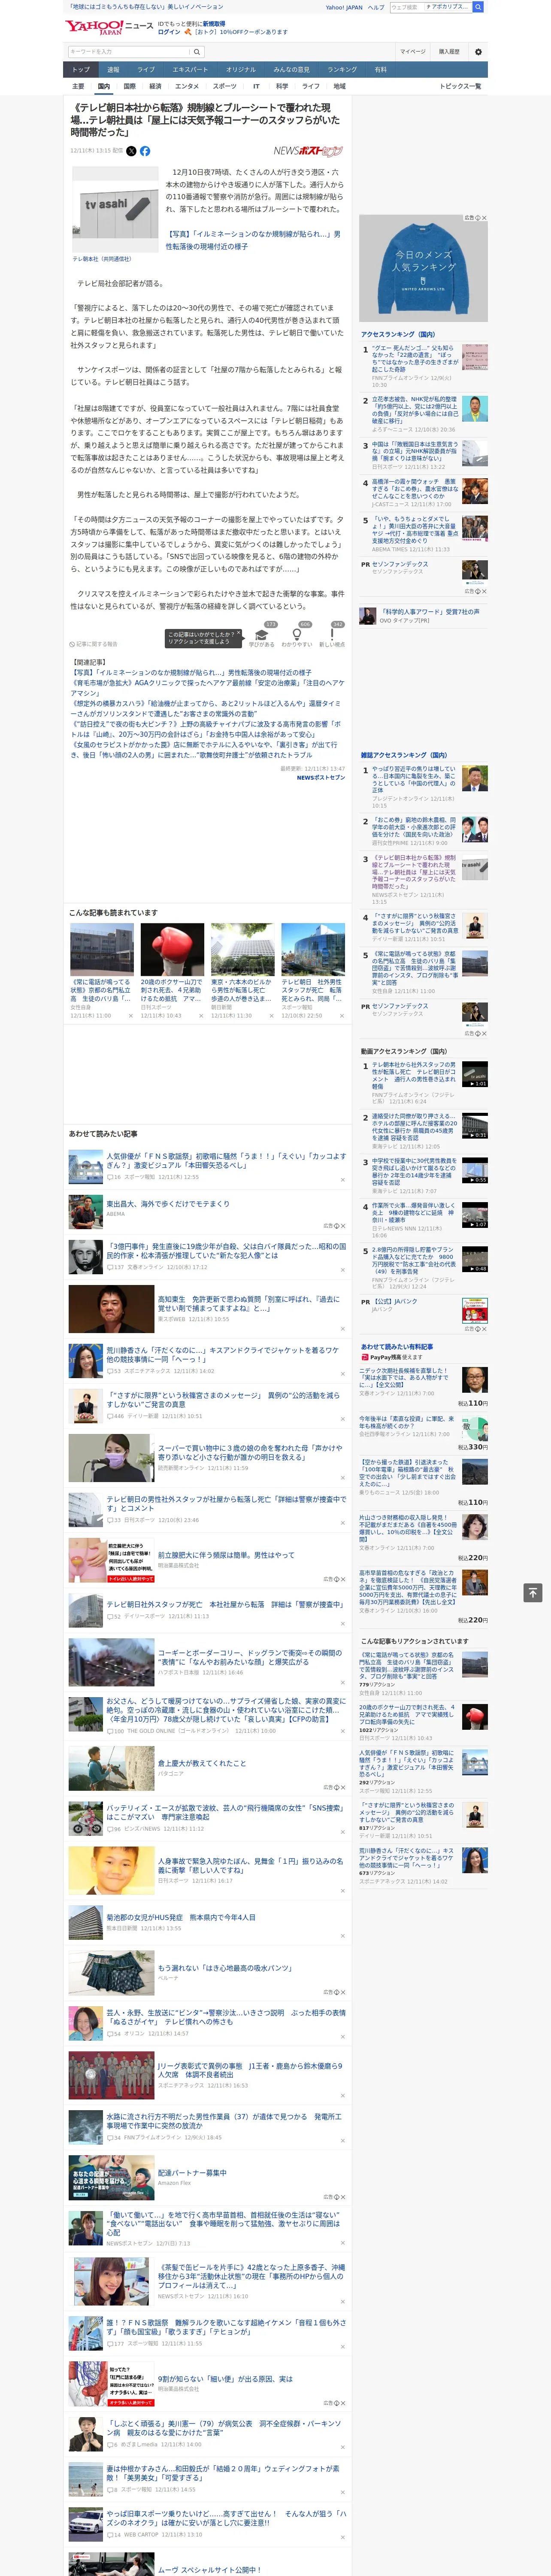Image resolution: width=551 pixels, height=2576 pixels.
Task: Select the エンタメ category
Action: 187,86
